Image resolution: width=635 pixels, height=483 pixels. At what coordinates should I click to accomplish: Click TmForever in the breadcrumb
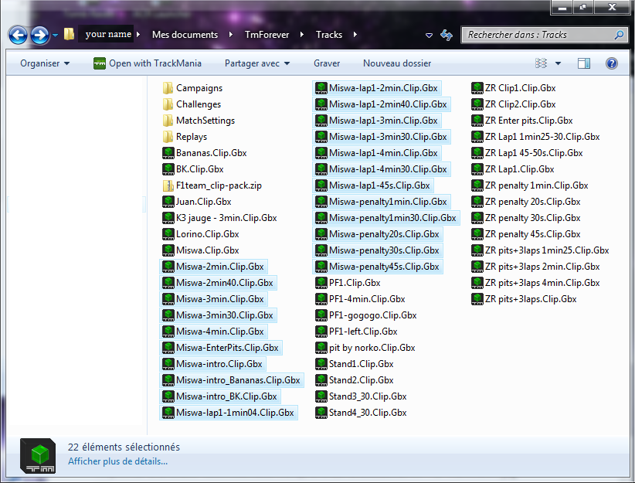(267, 35)
